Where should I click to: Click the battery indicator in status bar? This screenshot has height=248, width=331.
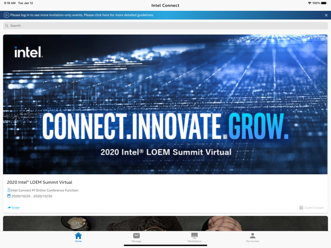pyautogui.click(x=324, y=3)
